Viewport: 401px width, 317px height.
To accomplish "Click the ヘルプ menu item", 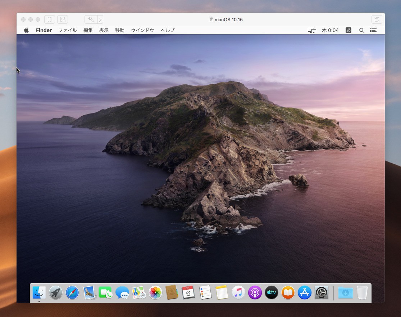I will [x=168, y=30].
